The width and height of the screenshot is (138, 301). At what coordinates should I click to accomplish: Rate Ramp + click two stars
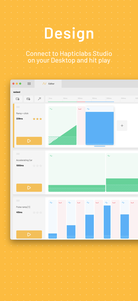click(37, 119)
